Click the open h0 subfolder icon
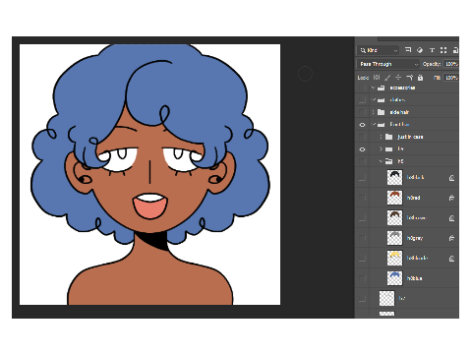The width and height of the screenshot is (472, 354). (x=389, y=161)
